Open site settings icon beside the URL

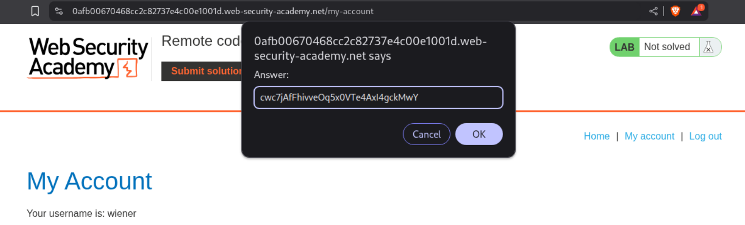coord(59,11)
